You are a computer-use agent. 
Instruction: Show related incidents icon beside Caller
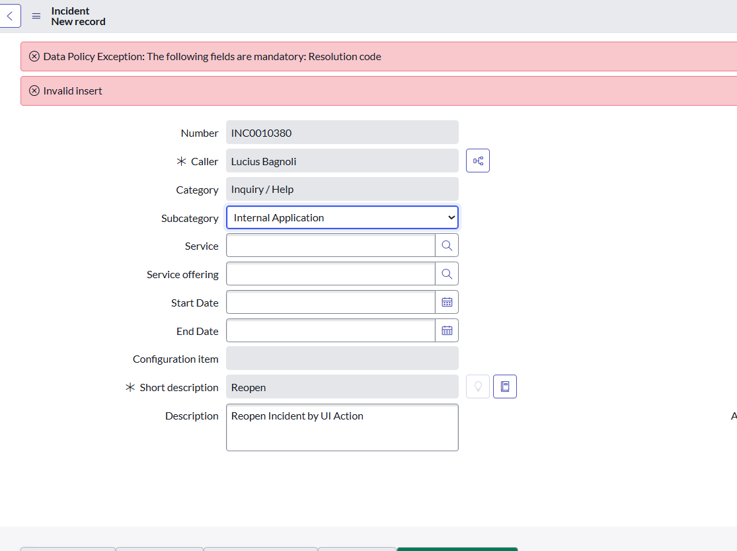pos(478,161)
